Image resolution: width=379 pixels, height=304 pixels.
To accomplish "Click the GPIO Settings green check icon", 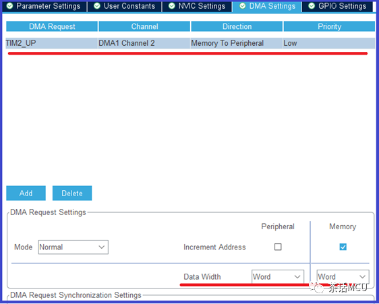I will point(312,6).
